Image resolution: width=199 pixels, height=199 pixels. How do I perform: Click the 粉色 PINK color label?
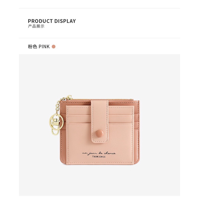coord(39,47)
